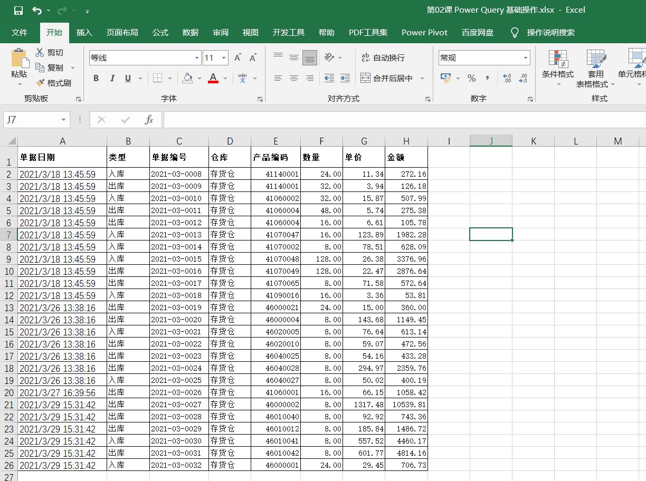Open the File (文件) tab
Image resolution: width=646 pixels, height=481 pixels.
[20, 32]
